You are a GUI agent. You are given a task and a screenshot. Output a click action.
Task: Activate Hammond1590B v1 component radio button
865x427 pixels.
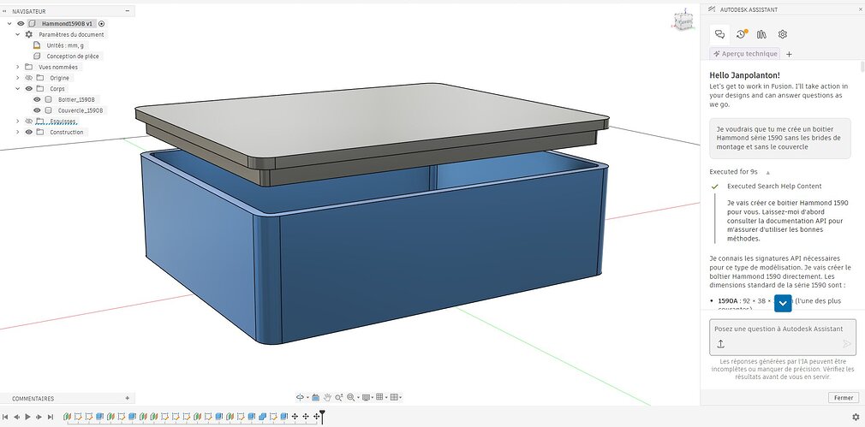[102, 24]
